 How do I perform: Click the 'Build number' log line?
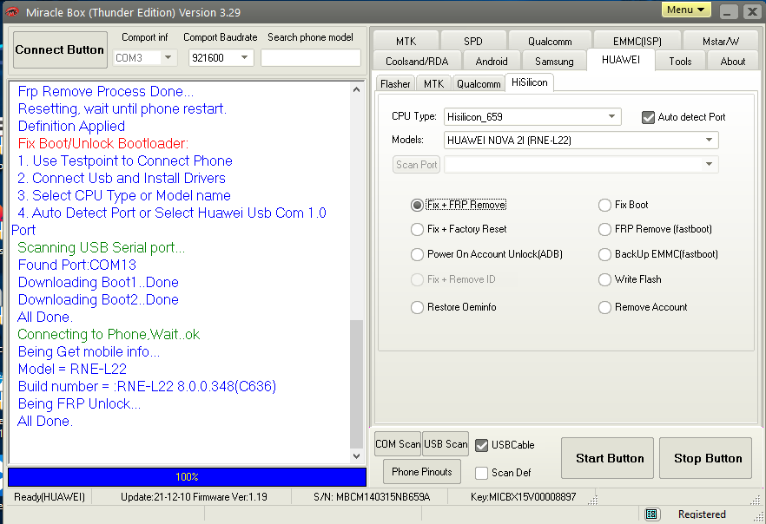pos(147,386)
